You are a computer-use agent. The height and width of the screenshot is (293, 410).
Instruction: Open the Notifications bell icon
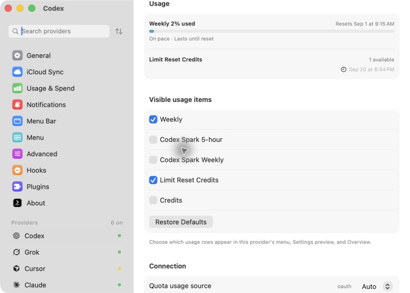[x=17, y=104]
